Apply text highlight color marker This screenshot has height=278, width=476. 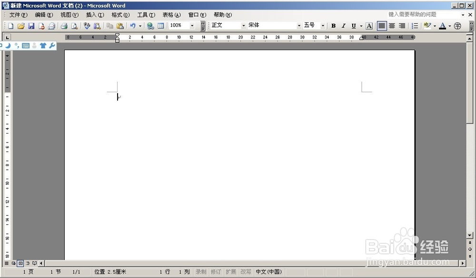pos(427,26)
